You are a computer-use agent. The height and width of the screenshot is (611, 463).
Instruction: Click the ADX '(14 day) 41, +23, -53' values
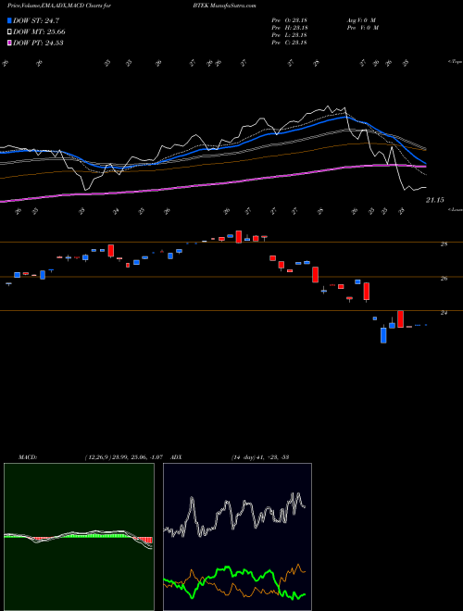click(260, 457)
